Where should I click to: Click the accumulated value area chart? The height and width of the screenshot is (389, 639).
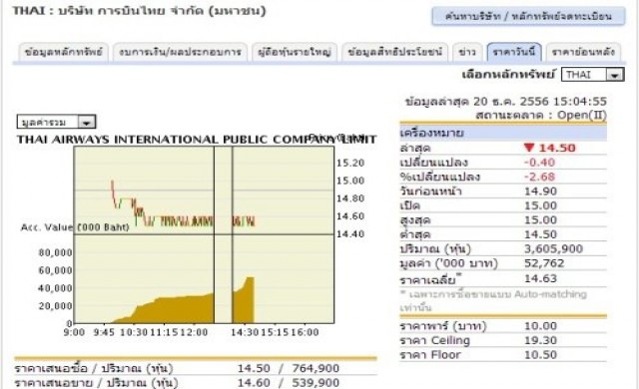[x=204, y=279]
